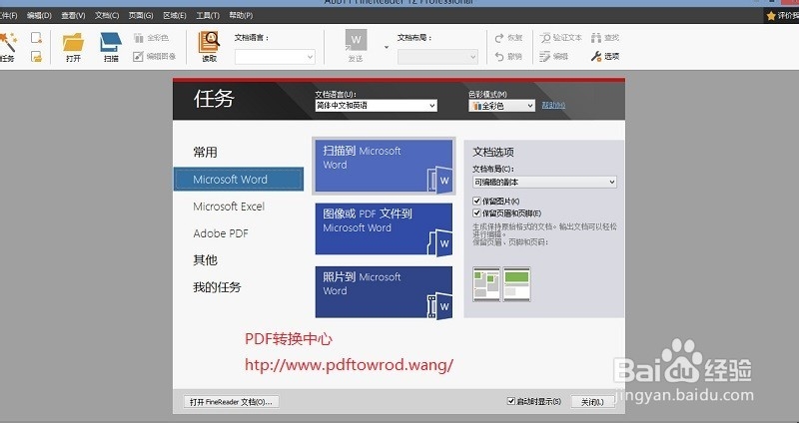
Task: Toggle 启动时显示 checkbox
Action: pyautogui.click(x=510, y=401)
